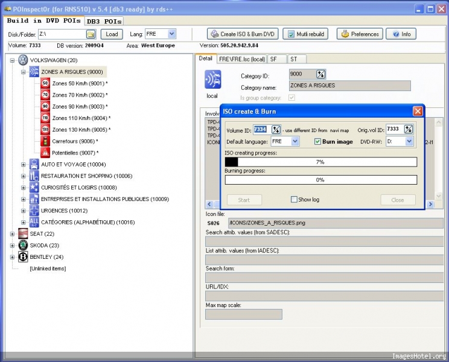Toggle the Burn image checkbox

317,142
